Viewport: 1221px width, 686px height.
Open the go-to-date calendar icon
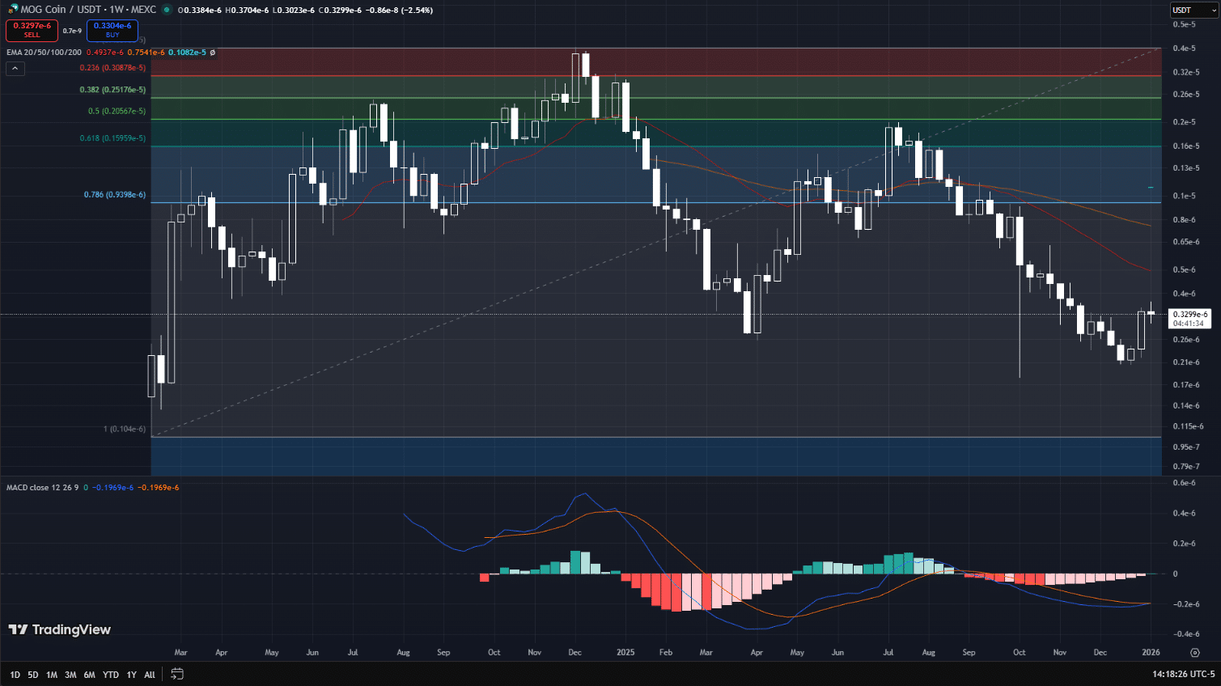[x=176, y=673]
